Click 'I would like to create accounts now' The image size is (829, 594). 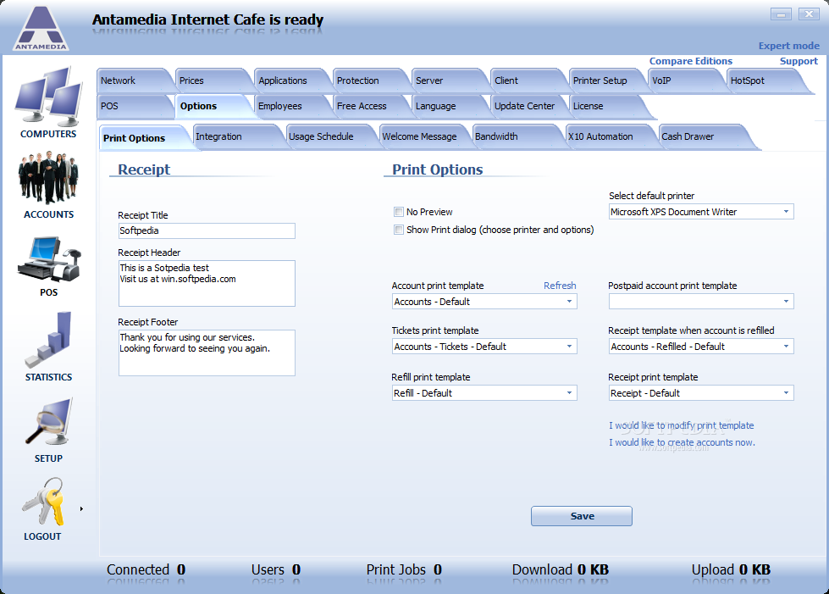pos(682,442)
